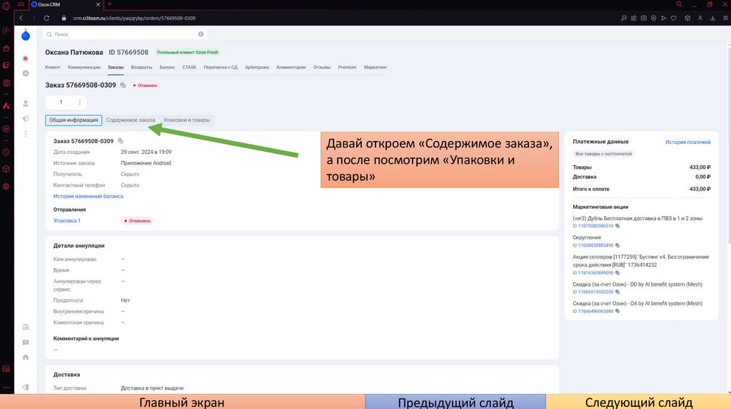Open the extensions cube icon in browser sidebar
The height and width of the screenshot is (409, 731).
pyautogui.click(x=6, y=169)
